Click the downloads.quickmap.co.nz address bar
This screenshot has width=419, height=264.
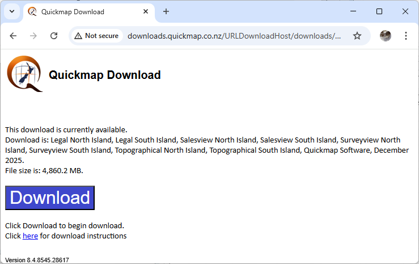[x=234, y=36]
